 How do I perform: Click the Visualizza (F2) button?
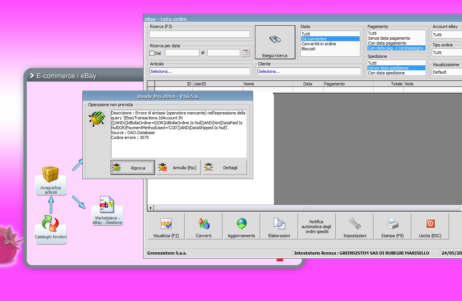[166, 227]
